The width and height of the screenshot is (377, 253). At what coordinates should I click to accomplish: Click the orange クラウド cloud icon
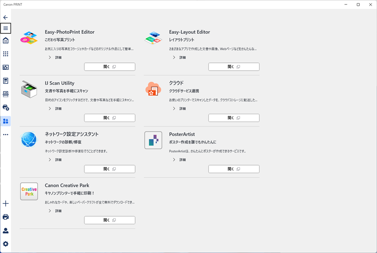click(153, 89)
